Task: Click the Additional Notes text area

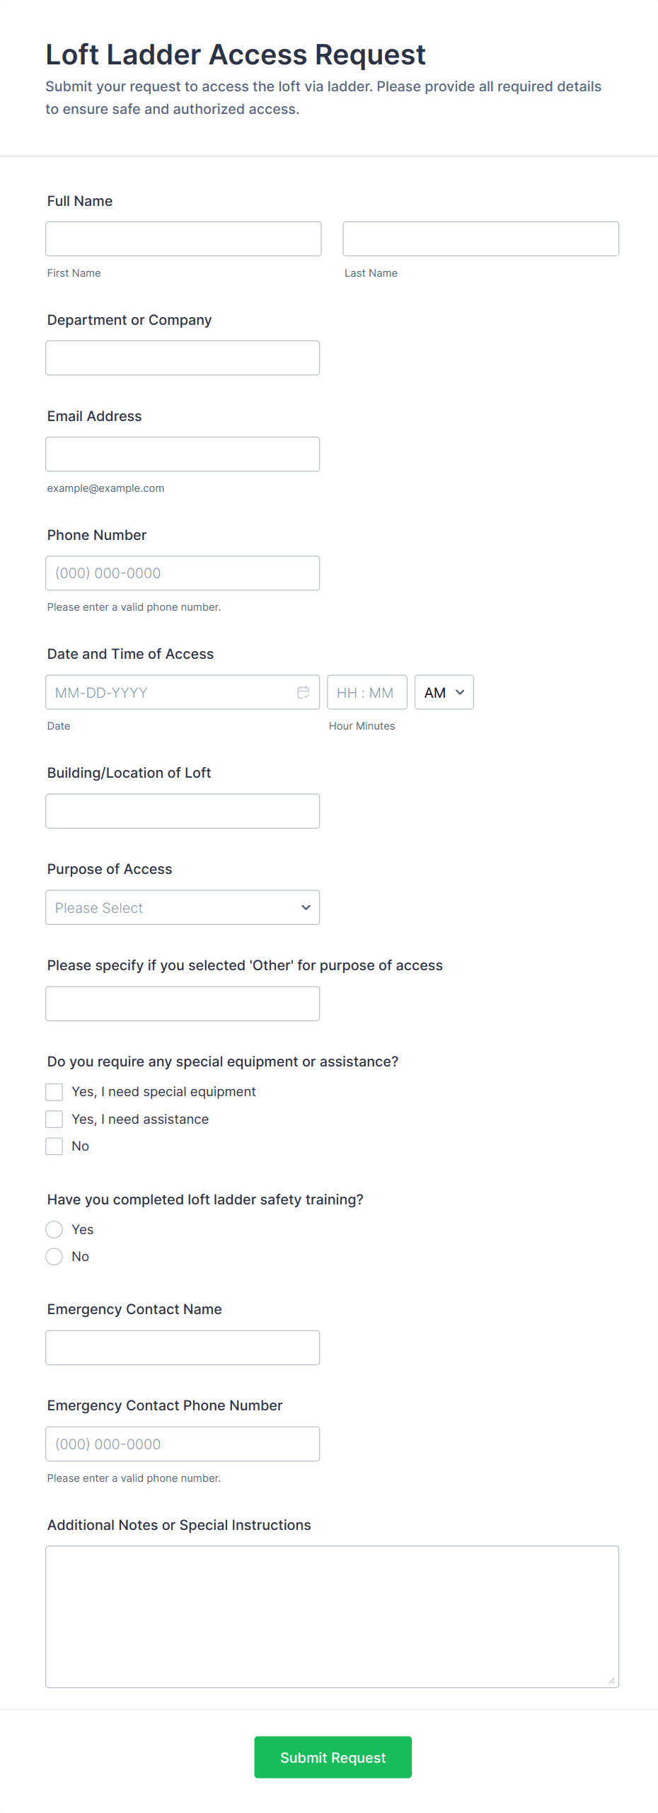Action: (332, 1616)
